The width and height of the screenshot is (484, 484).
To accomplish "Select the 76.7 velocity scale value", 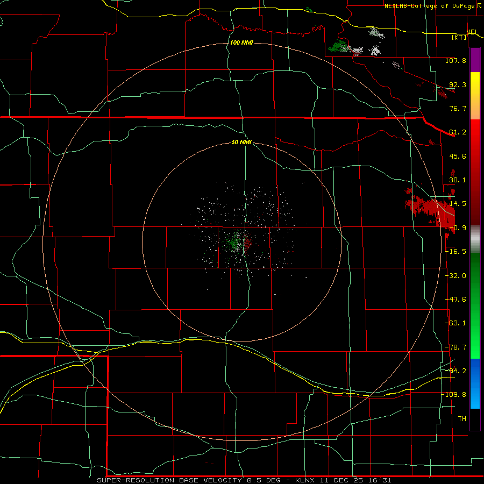I will click(x=458, y=108).
